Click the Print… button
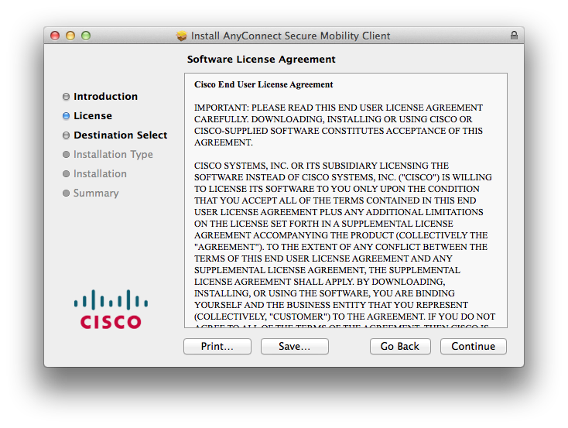Viewport: 568px width, 428px height. (217, 346)
